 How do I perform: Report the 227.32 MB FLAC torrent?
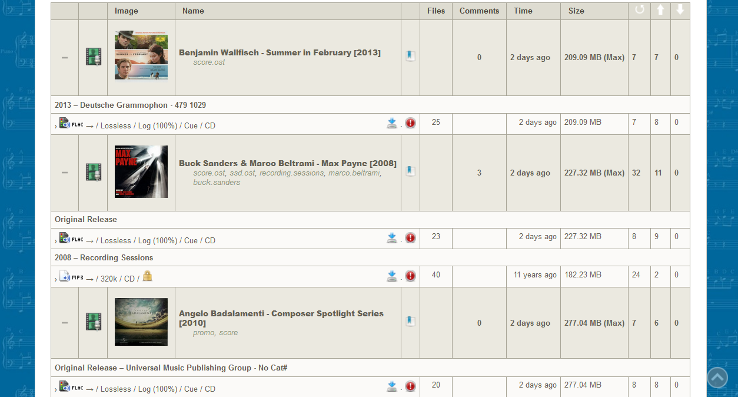pos(410,238)
